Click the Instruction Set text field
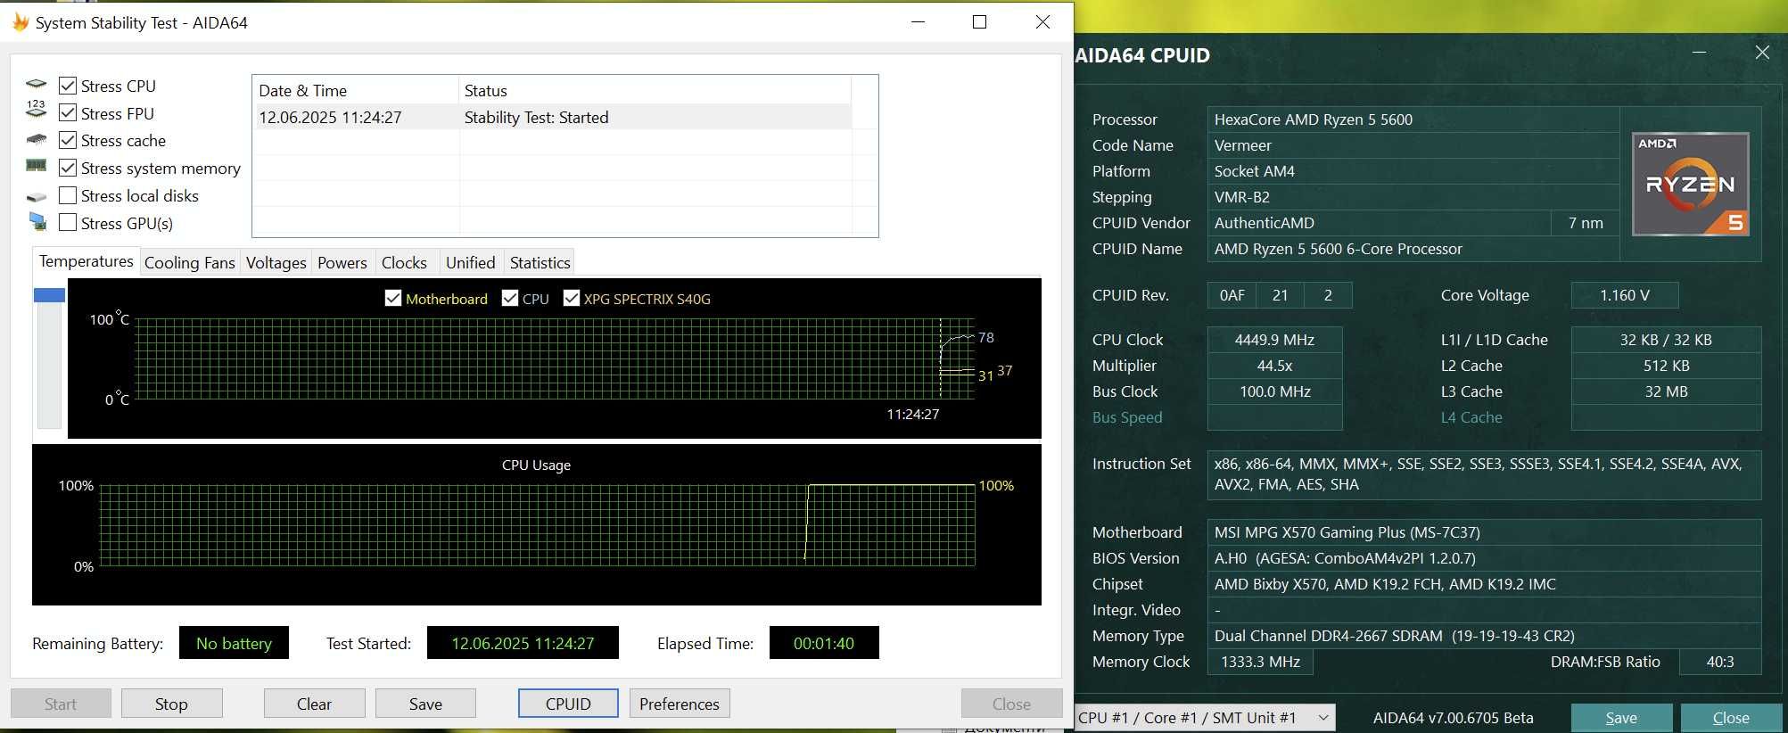 tap(1484, 474)
